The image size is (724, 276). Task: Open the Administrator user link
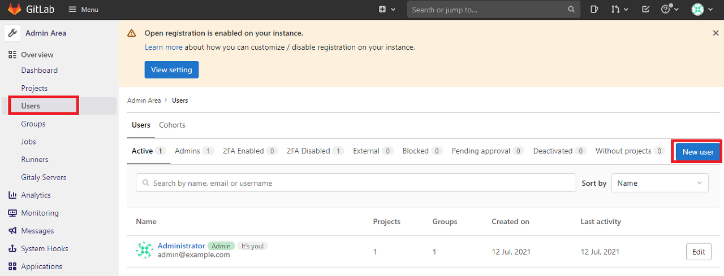[181, 246]
